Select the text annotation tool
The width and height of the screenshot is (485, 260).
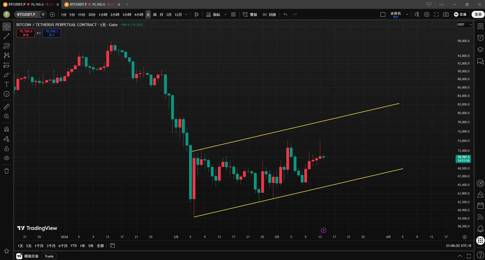coord(7,84)
